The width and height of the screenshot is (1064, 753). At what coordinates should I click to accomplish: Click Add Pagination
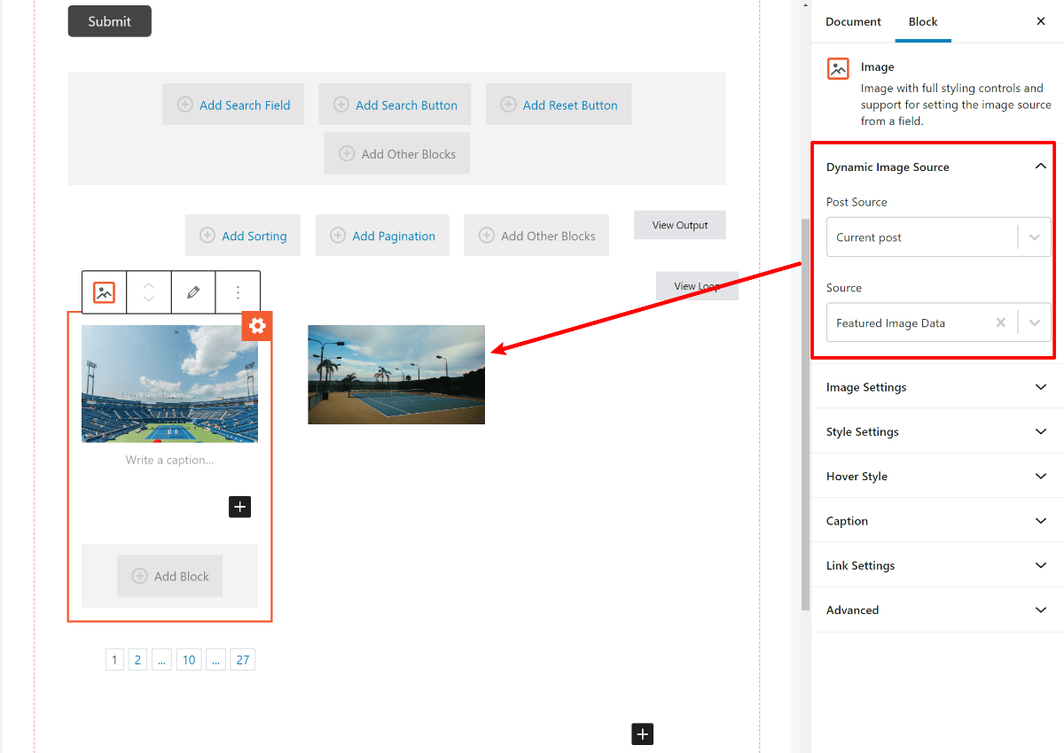point(382,236)
